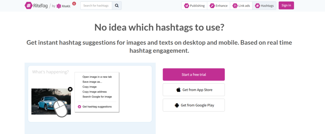Remove the car image with the X icon
This screenshot has height=134, width=325.
[70, 89]
